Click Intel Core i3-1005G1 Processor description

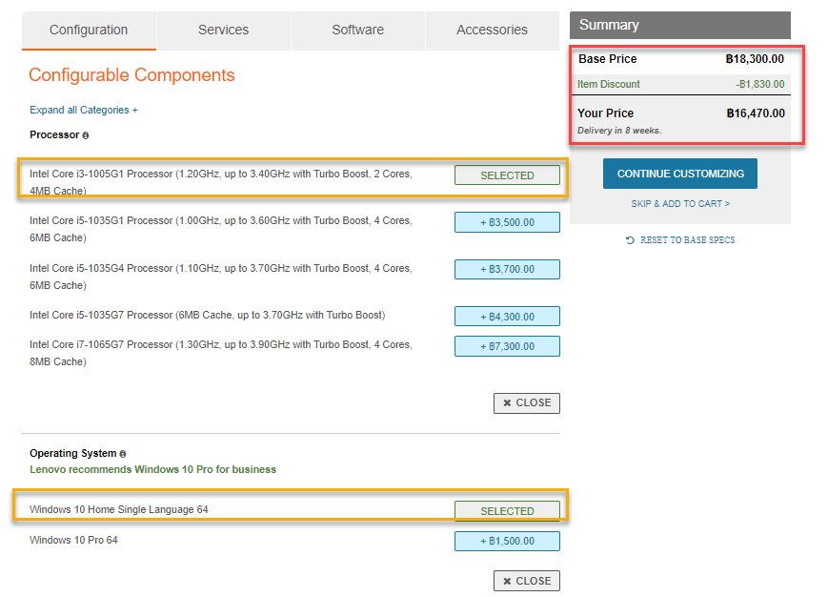point(221,182)
